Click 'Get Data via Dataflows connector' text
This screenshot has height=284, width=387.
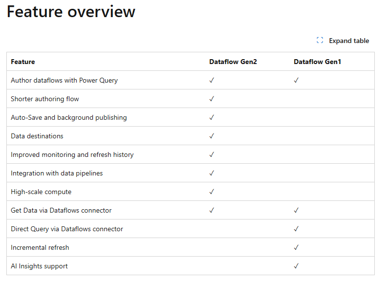pyautogui.click(x=61, y=210)
